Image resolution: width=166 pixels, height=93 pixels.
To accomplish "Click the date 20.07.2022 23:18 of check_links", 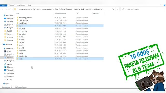I will 60,23.
